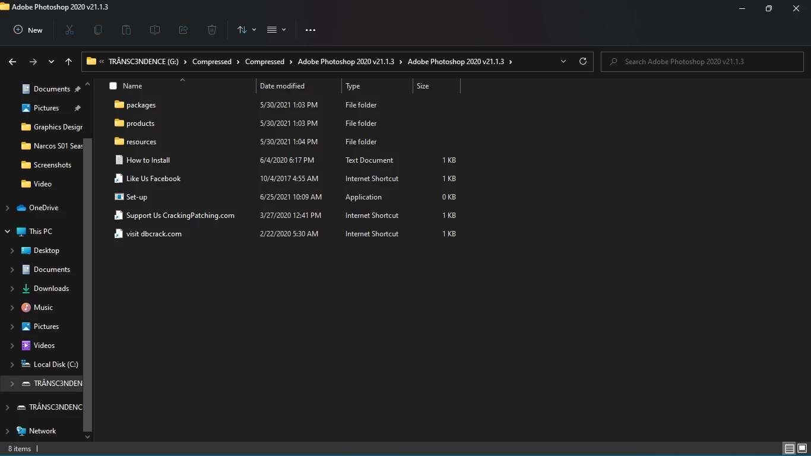This screenshot has height=456, width=811.
Task: Switch to large thumbnails view in status bar
Action: tap(802, 449)
